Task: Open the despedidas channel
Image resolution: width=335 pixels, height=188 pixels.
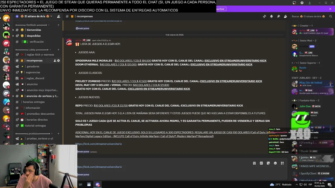Action: tap(37, 36)
